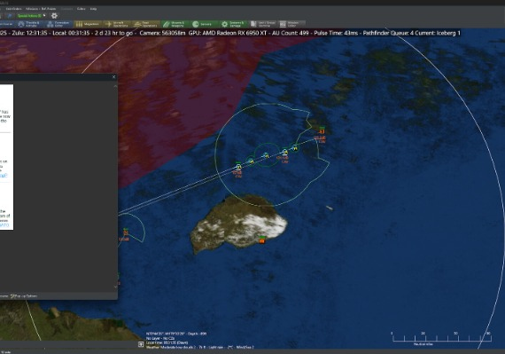
Task: Open the Unit/Group doctrine button
Action: click(263, 24)
